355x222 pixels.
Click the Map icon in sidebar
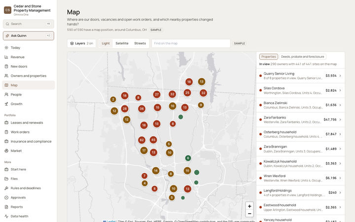tap(6, 85)
